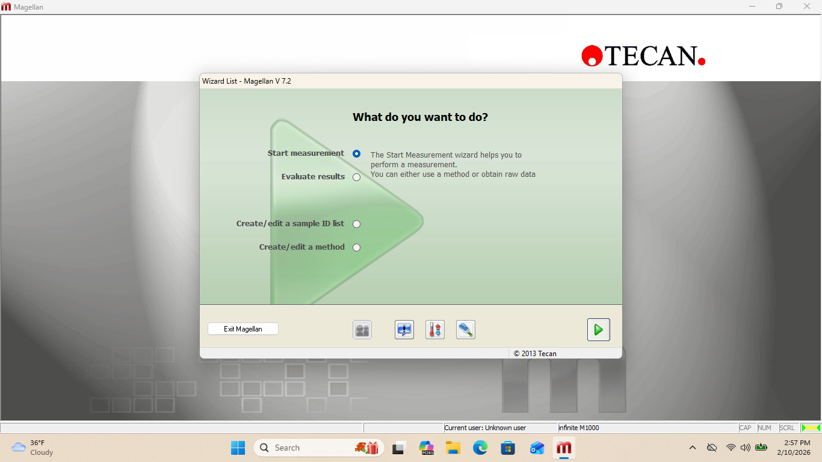Open the weather widget showing 36°F Cloudy
Viewport: 822px width, 462px height.
33,448
